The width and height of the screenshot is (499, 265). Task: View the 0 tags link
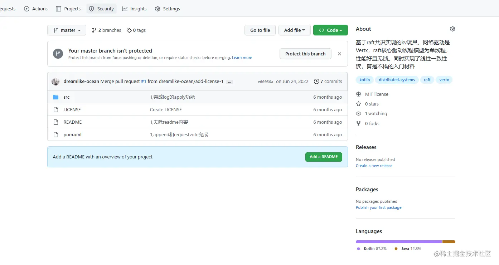point(136,30)
